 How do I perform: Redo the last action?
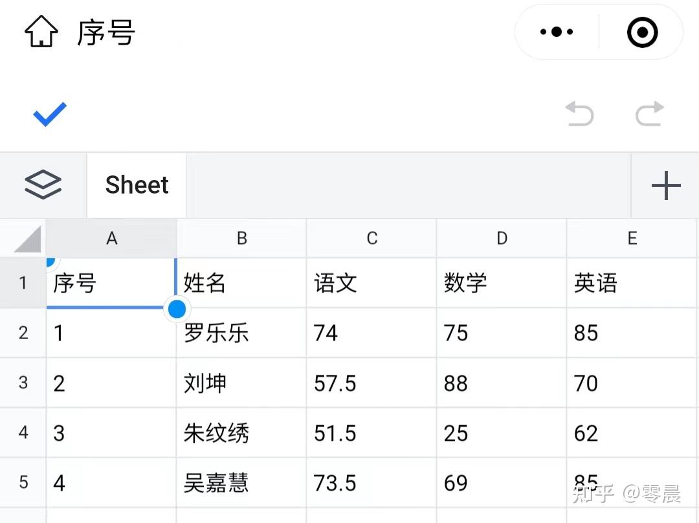tap(650, 114)
